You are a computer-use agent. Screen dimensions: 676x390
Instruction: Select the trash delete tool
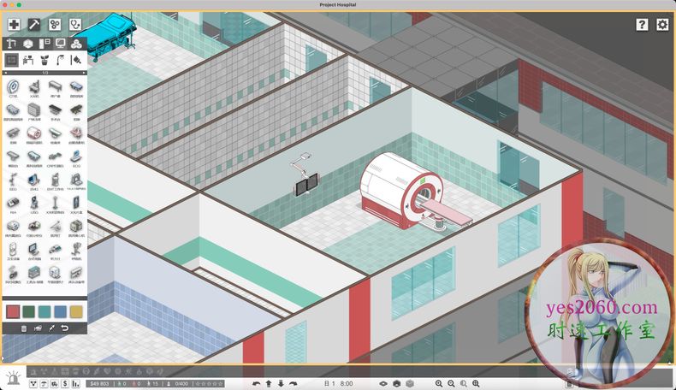(x=23, y=328)
